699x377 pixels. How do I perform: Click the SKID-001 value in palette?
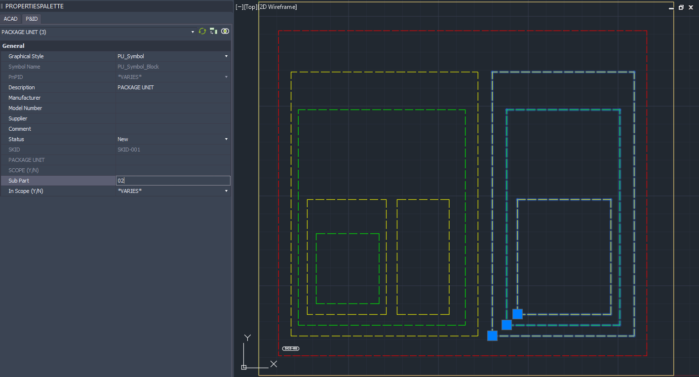pos(129,150)
